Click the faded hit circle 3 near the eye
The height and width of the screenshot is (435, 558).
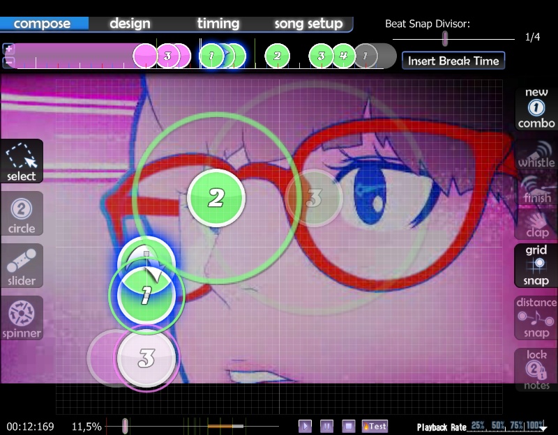(x=314, y=198)
